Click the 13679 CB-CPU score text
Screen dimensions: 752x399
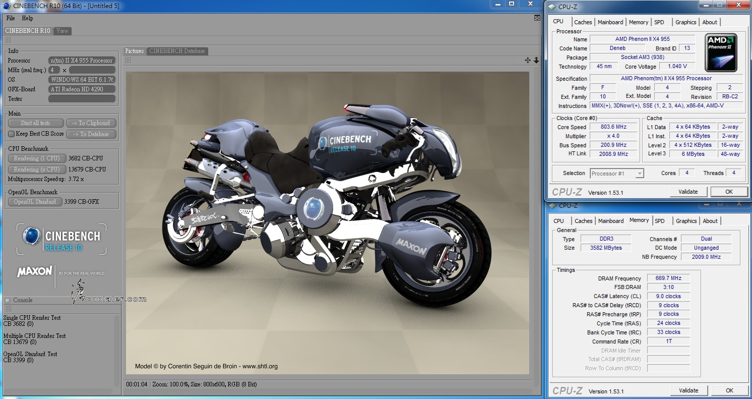tap(87, 169)
